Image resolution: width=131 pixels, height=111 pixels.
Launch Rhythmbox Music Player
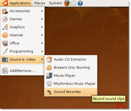(x=71, y=84)
